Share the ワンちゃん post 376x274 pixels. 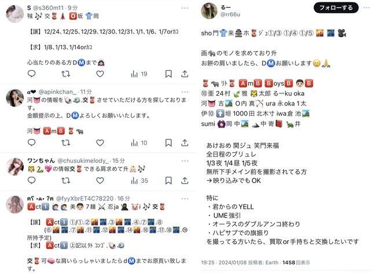click(185, 181)
